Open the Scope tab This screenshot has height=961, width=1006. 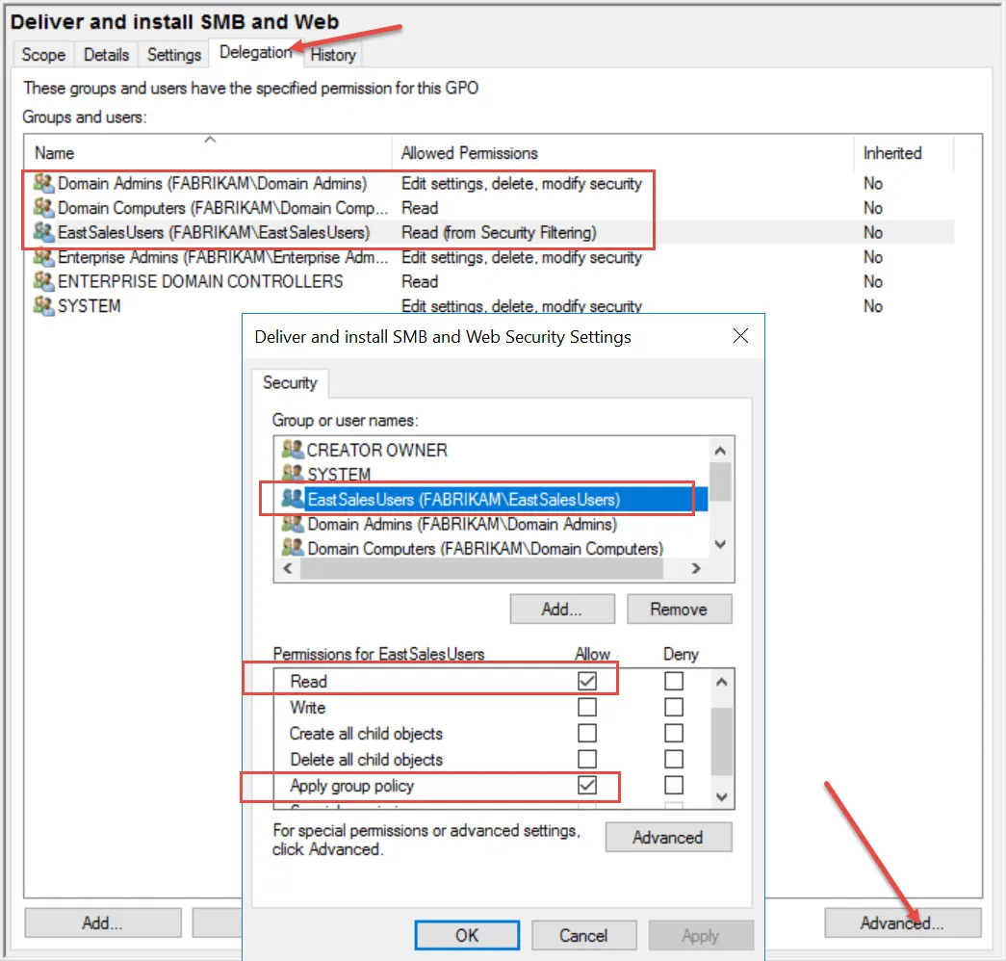click(x=42, y=55)
